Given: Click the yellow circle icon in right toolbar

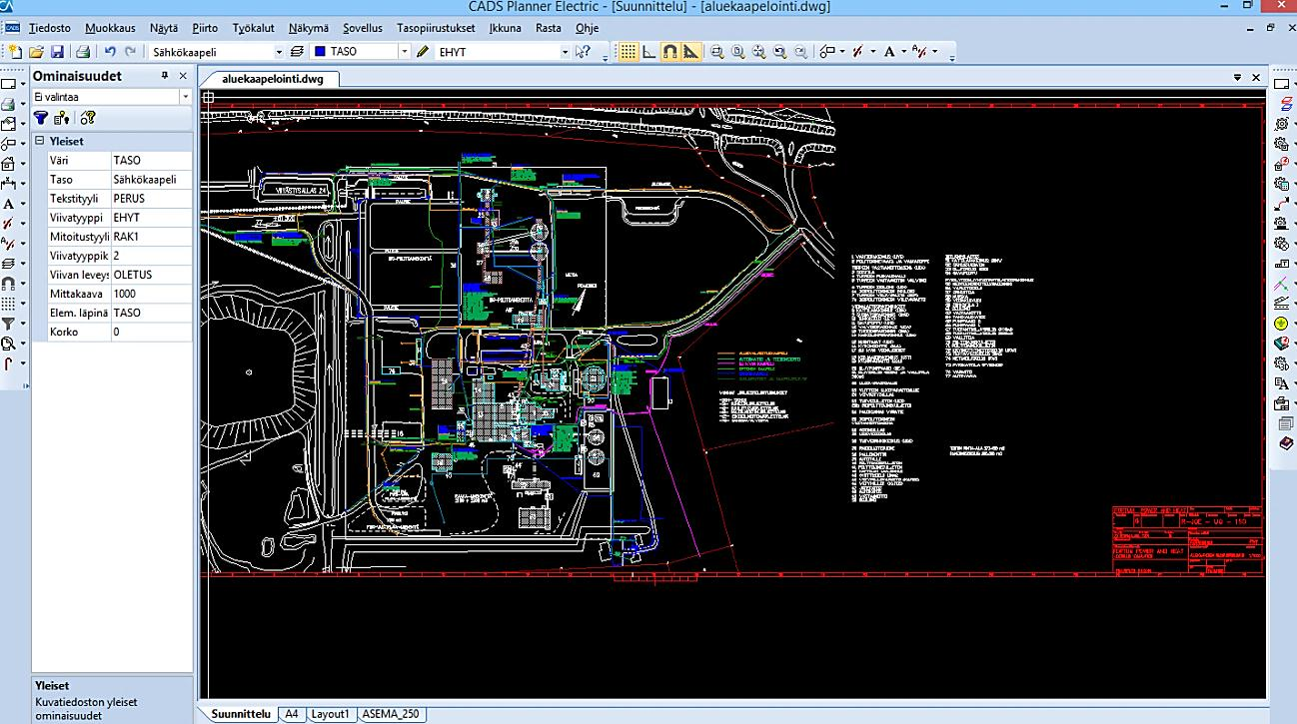Looking at the screenshot, I should pos(1282,324).
